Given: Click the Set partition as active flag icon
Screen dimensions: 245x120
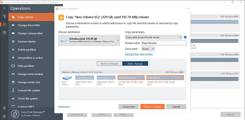Looking at the screenshot, I should 13,58.
